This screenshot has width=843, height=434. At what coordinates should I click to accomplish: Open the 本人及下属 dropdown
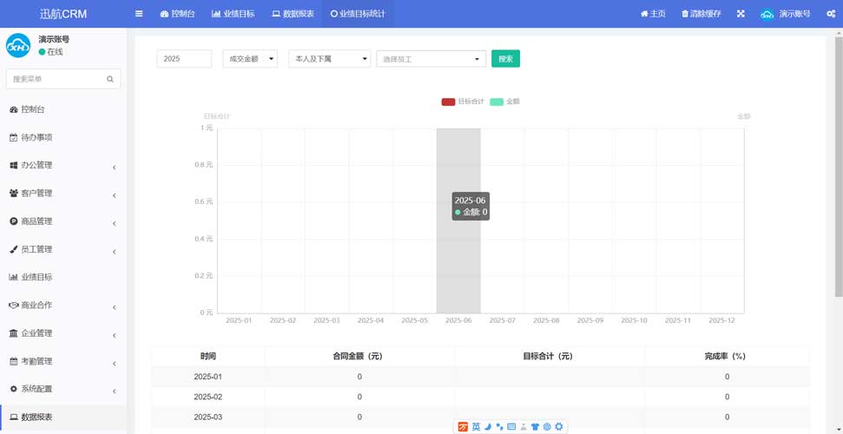click(x=329, y=59)
